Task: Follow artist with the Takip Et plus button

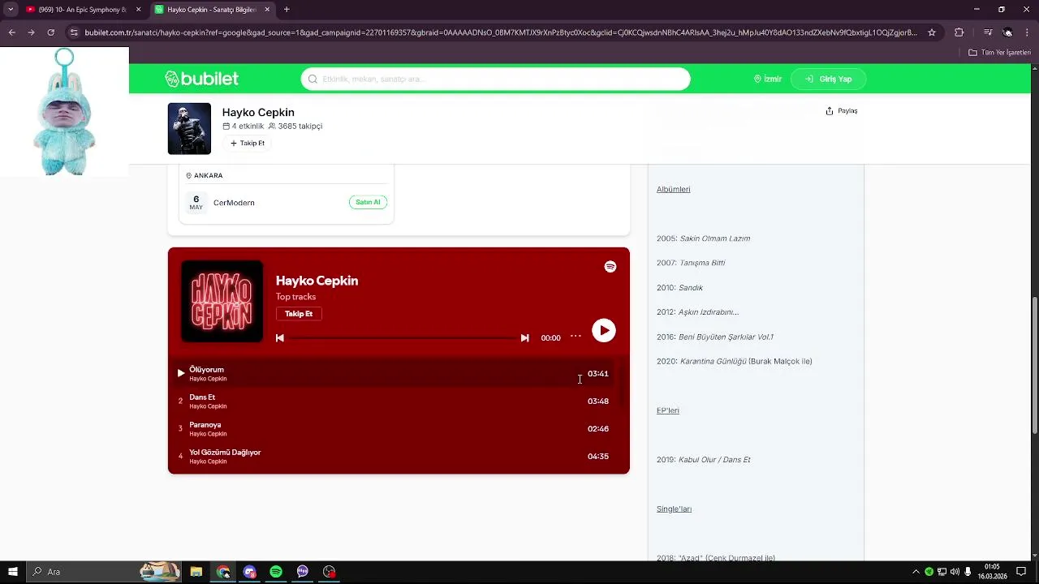Action: click(248, 143)
